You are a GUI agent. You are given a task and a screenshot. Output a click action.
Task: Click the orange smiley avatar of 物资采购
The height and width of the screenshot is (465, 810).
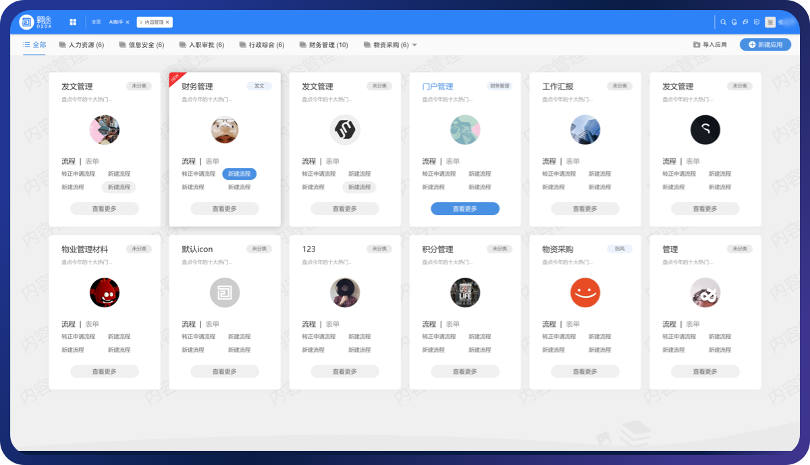click(585, 292)
